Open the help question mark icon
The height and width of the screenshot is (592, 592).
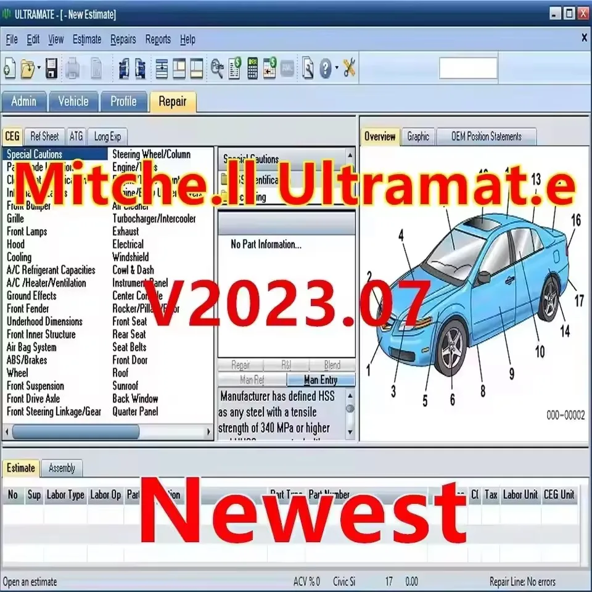(325, 68)
